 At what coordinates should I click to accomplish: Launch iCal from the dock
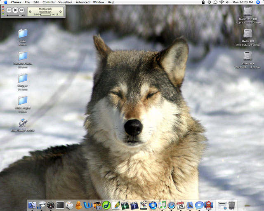pos(181,205)
